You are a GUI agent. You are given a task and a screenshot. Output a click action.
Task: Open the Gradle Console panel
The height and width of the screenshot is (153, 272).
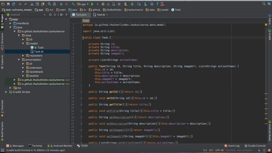[255, 146]
